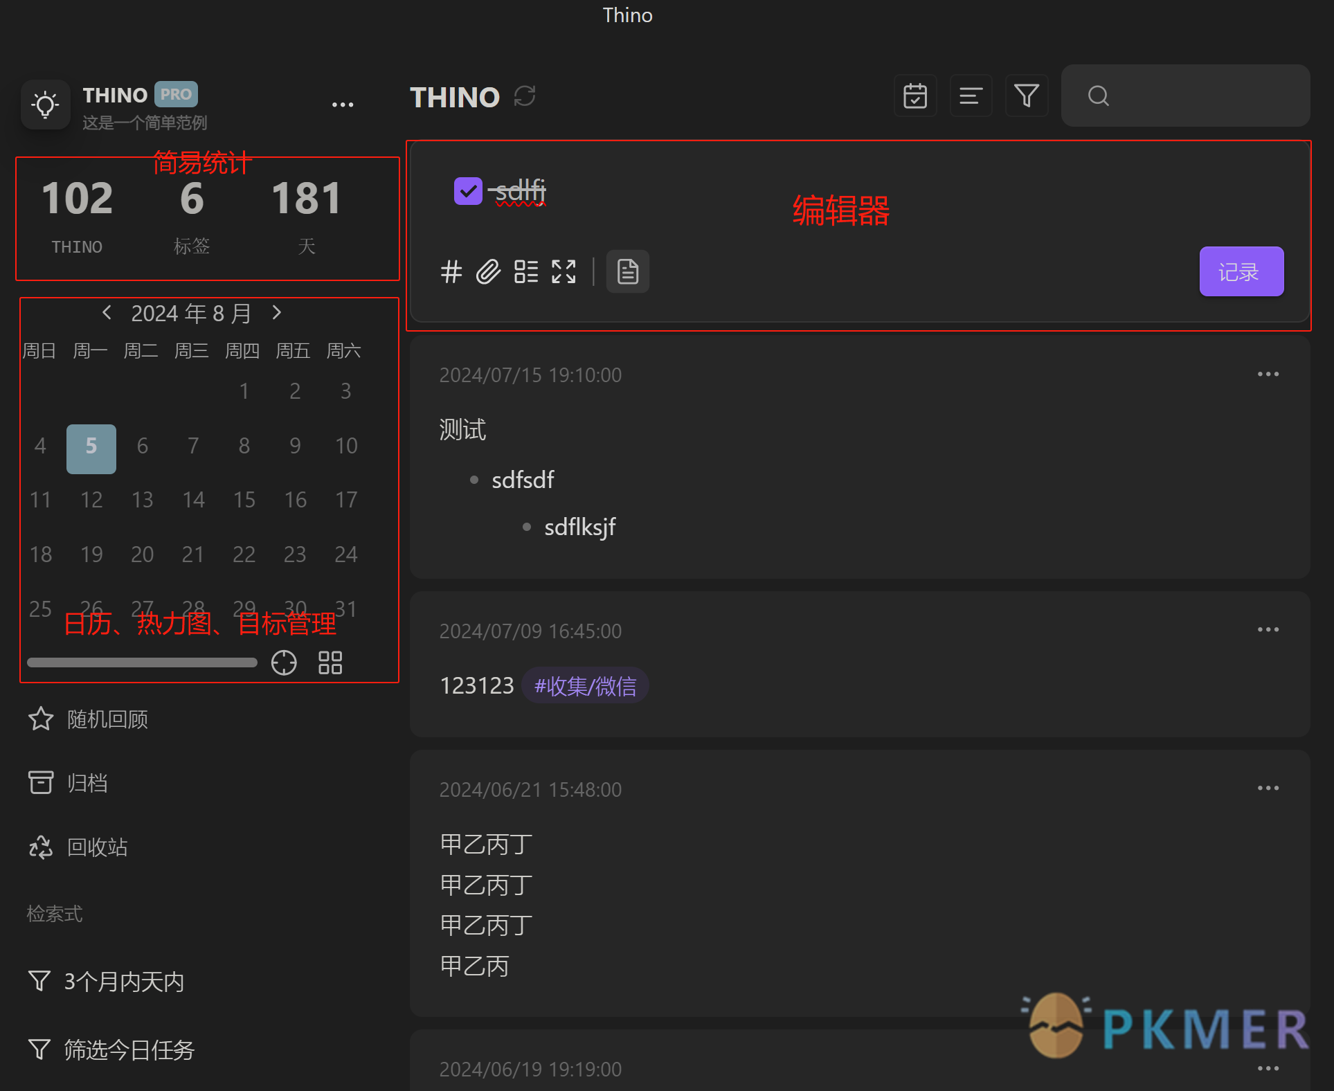Screen dimensions: 1334x1091
Task: Open more menu on 2024/06/19 memo
Action: click(x=1268, y=1069)
